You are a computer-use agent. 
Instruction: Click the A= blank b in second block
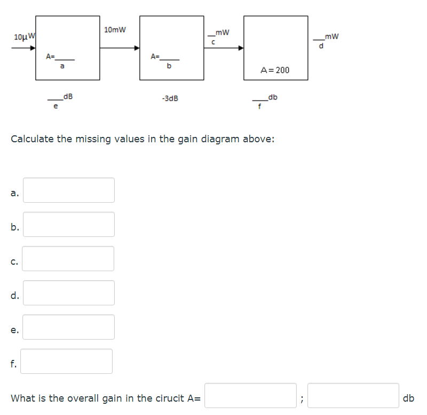click(165, 61)
